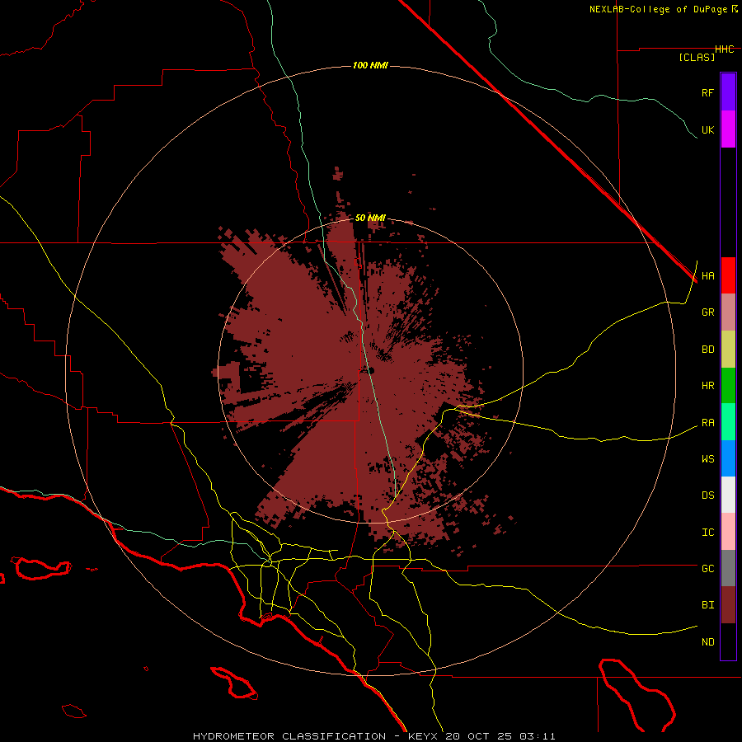
Task: Click the 'HR' legend label
Action: [x=707, y=386]
